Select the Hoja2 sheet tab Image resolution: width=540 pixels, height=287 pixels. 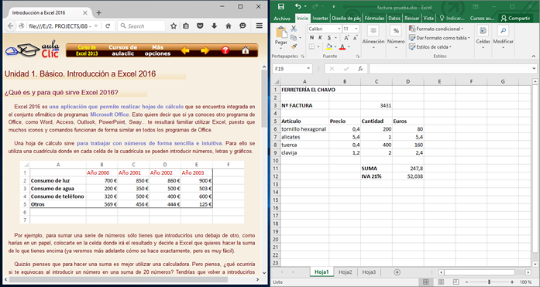coord(345,272)
